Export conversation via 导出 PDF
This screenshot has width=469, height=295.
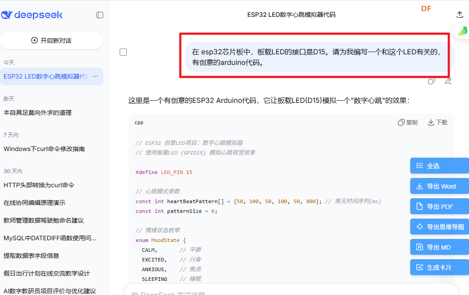439,207
